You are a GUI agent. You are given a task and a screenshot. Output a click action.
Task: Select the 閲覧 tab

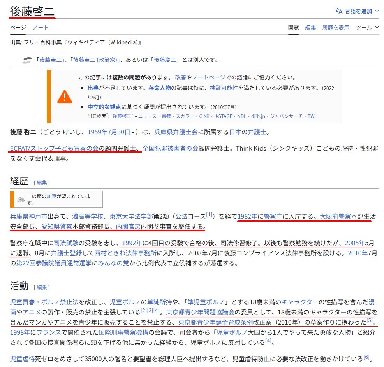click(x=293, y=28)
